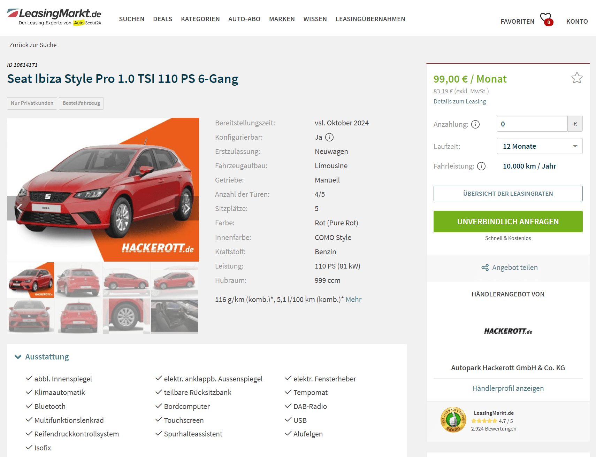This screenshot has width=596, height=457.
Task: Go back via Zurück zur Suche
Action: pyautogui.click(x=33, y=45)
